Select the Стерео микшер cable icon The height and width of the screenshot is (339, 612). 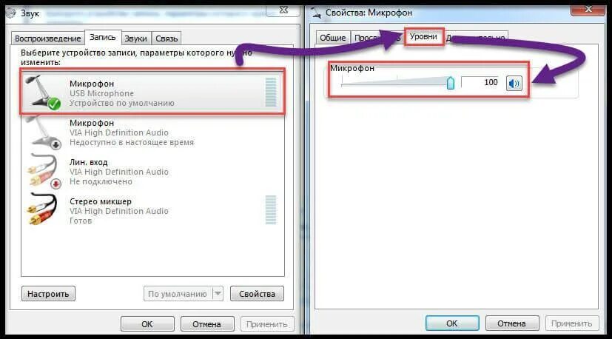coord(42,209)
